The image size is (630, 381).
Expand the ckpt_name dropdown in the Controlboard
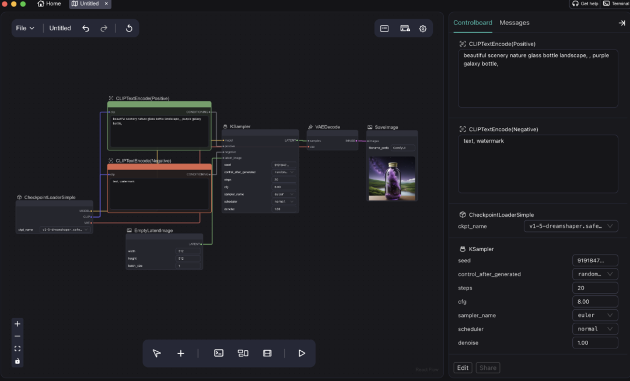(570, 226)
